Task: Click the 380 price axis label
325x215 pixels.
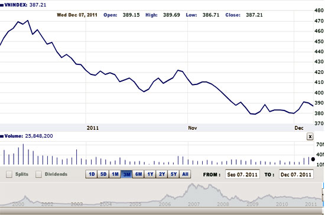Action: click(x=318, y=113)
